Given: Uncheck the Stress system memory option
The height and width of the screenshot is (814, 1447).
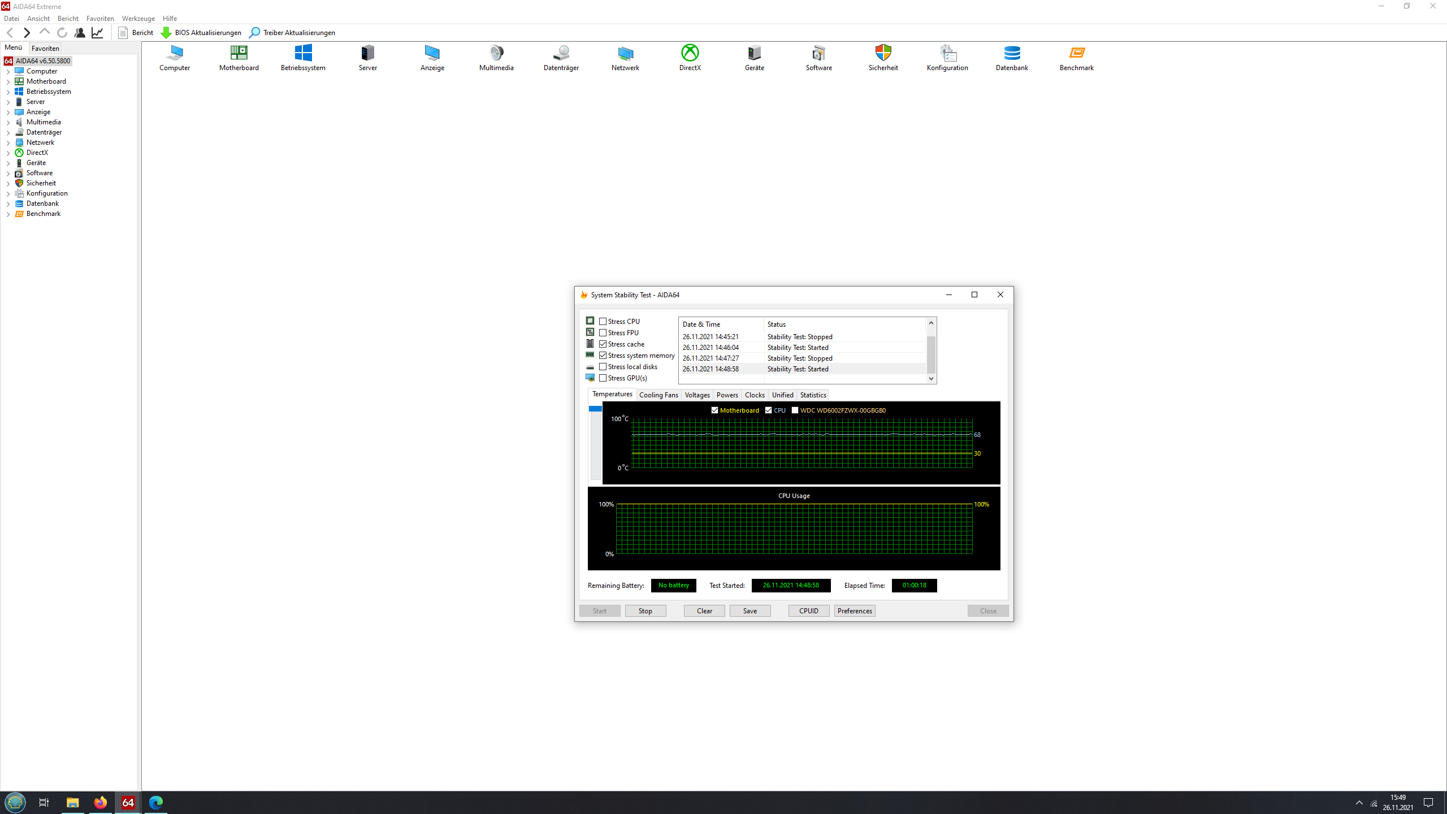Looking at the screenshot, I should click(x=603, y=356).
